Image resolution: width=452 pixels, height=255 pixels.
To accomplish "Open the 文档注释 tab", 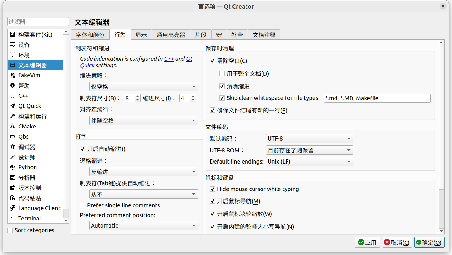I will (264, 35).
